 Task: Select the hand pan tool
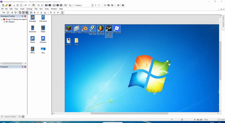point(12,12)
